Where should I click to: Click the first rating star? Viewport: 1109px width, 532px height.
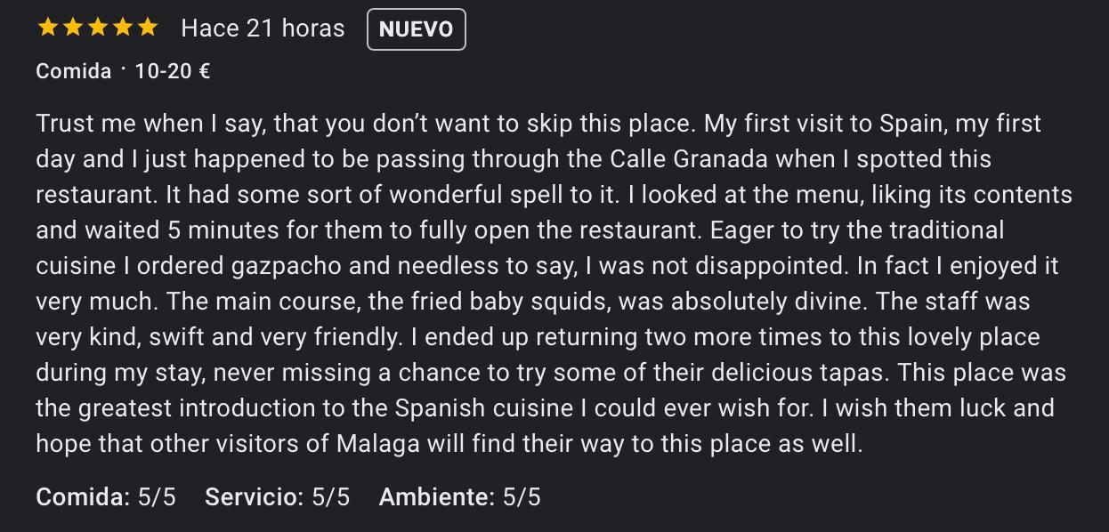coord(48,28)
